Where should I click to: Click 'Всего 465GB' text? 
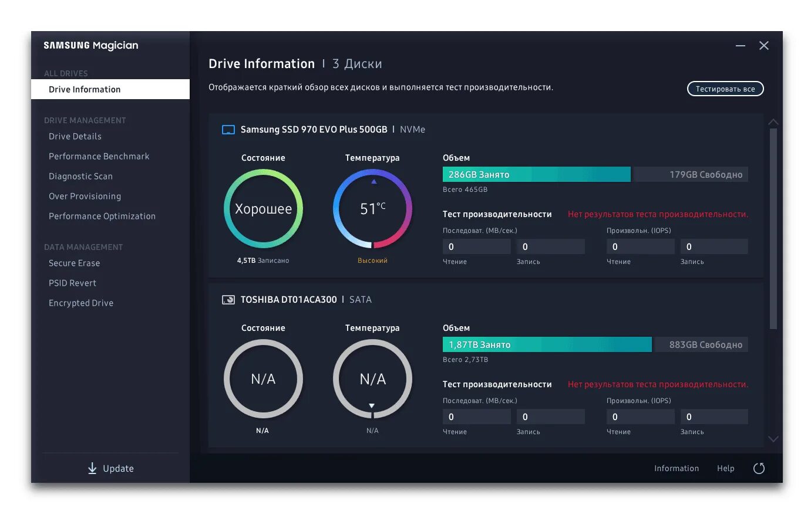[x=465, y=189]
